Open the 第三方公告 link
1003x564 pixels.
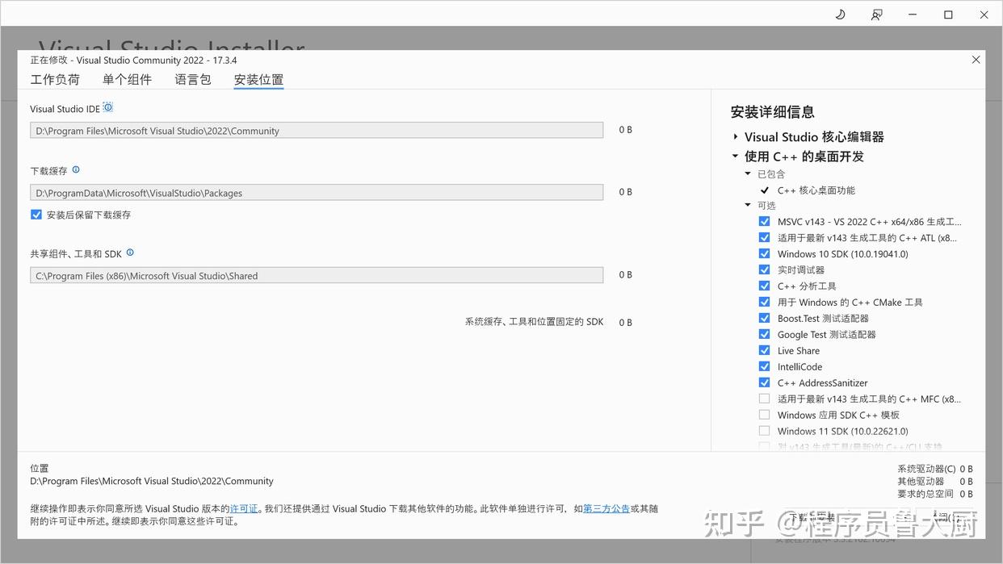click(606, 509)
